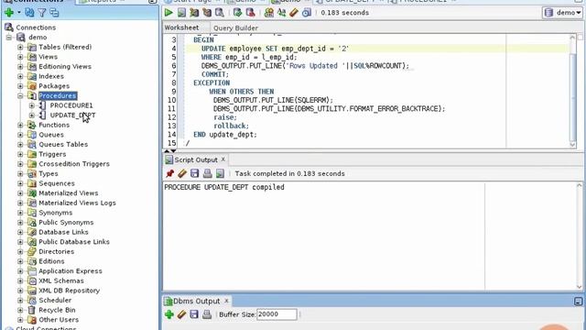586x330 pixels.
Task: Print the Script Output
Action: [208, 173]
